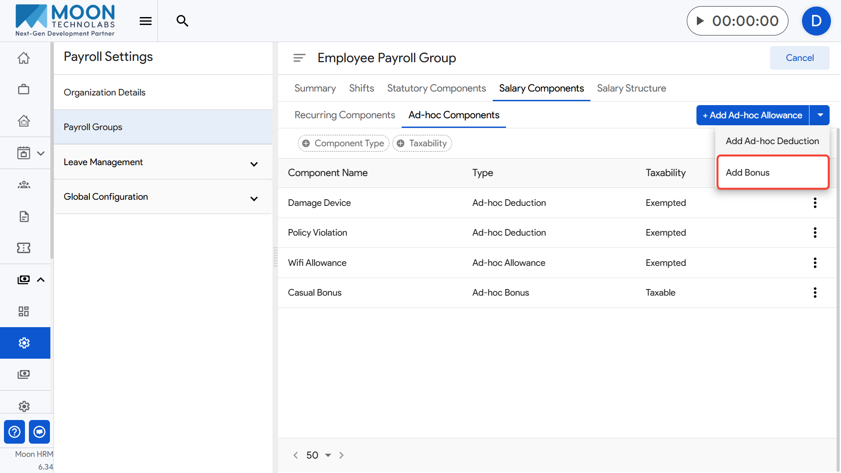Add the Component Type filter chip

343,143
